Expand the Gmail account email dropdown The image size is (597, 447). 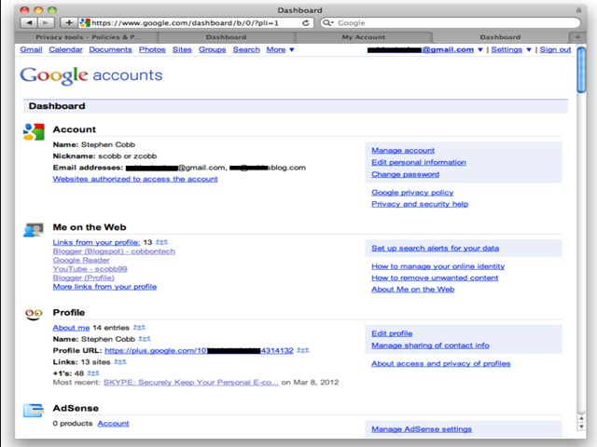point(479,49)
